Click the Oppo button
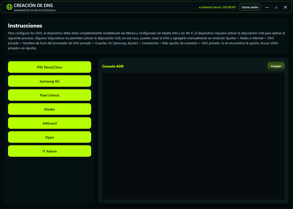 (50, 137)
